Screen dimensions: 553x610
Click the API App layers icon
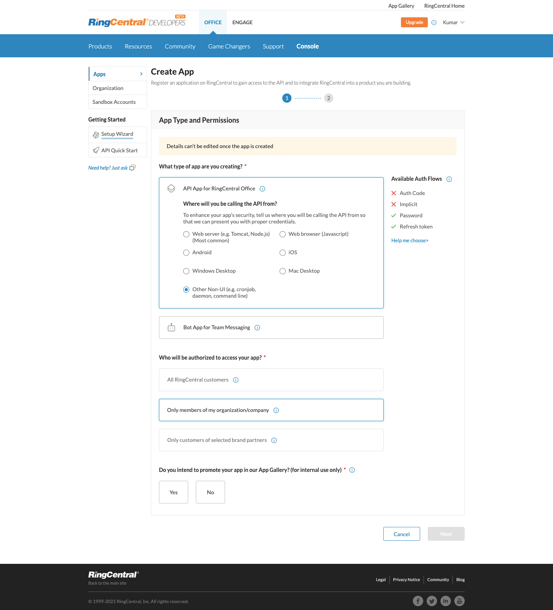tap(171, 188)
